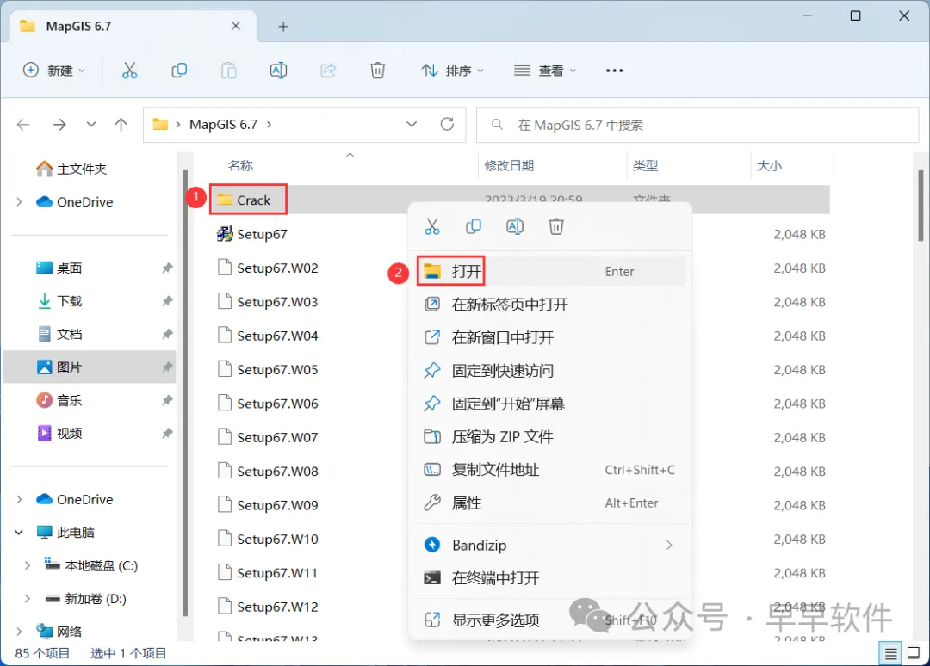
Task: Go forward with the forward arrow
Action: coord(59,125)
